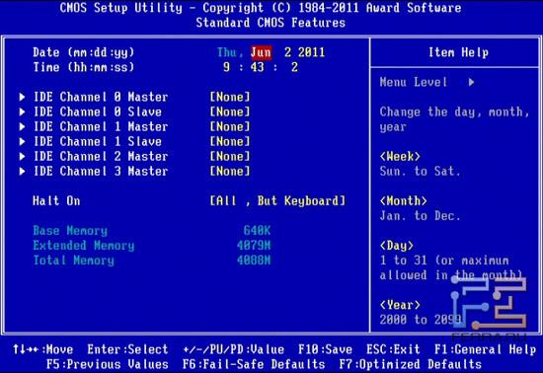The width and height of the screenshot is (543, 373).
Task: Click the 4079M extended memory value
Action: pyautogui.click(x=254, y=246)
